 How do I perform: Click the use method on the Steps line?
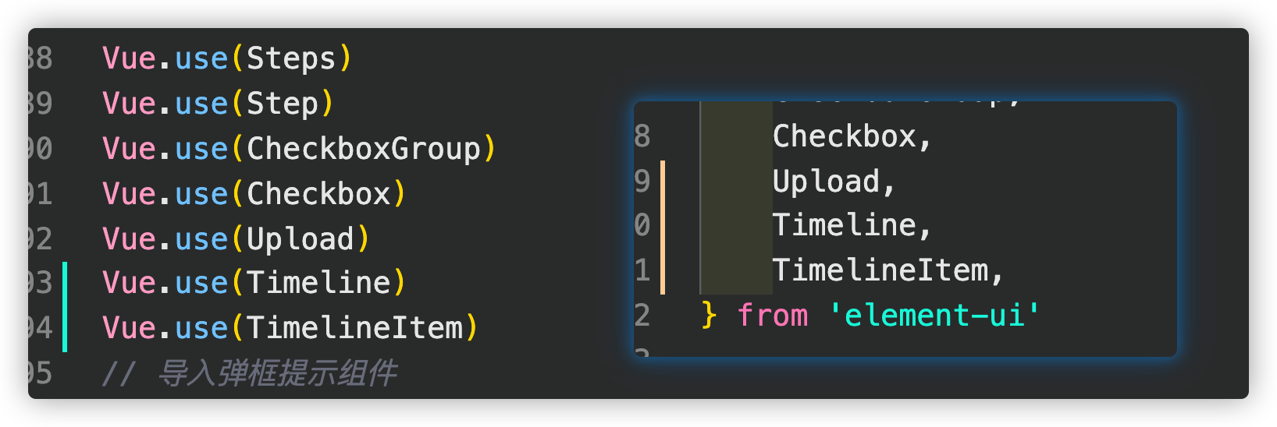[201, 59]
